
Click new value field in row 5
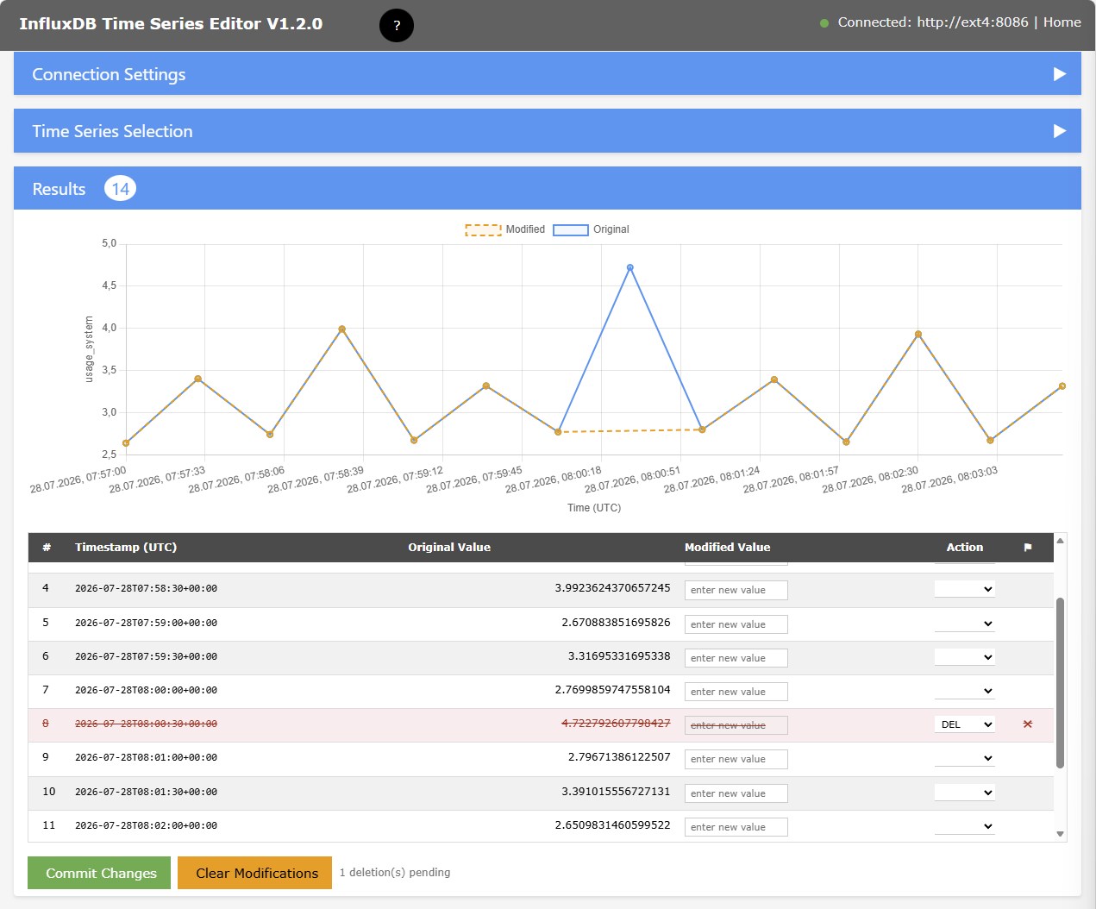pos(736,624)
